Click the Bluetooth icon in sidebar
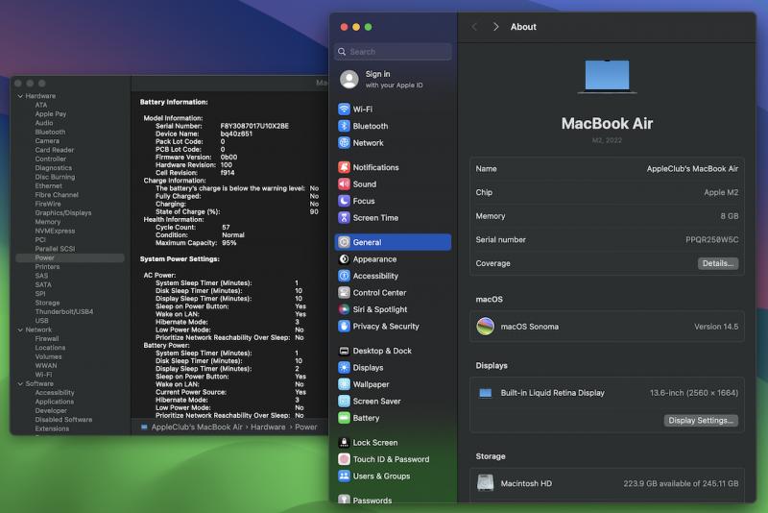This screenshot has width=768, height=513. pyautogui.click(x=345, y=126)
